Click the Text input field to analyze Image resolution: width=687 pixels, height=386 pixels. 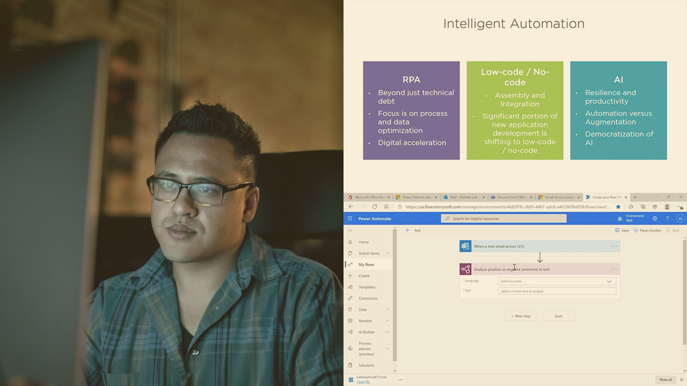point(557,291)
